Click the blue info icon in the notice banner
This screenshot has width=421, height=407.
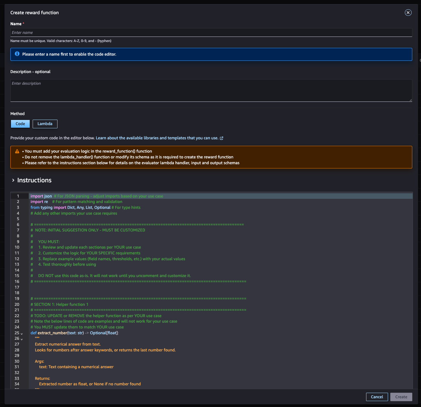[17, 54]
